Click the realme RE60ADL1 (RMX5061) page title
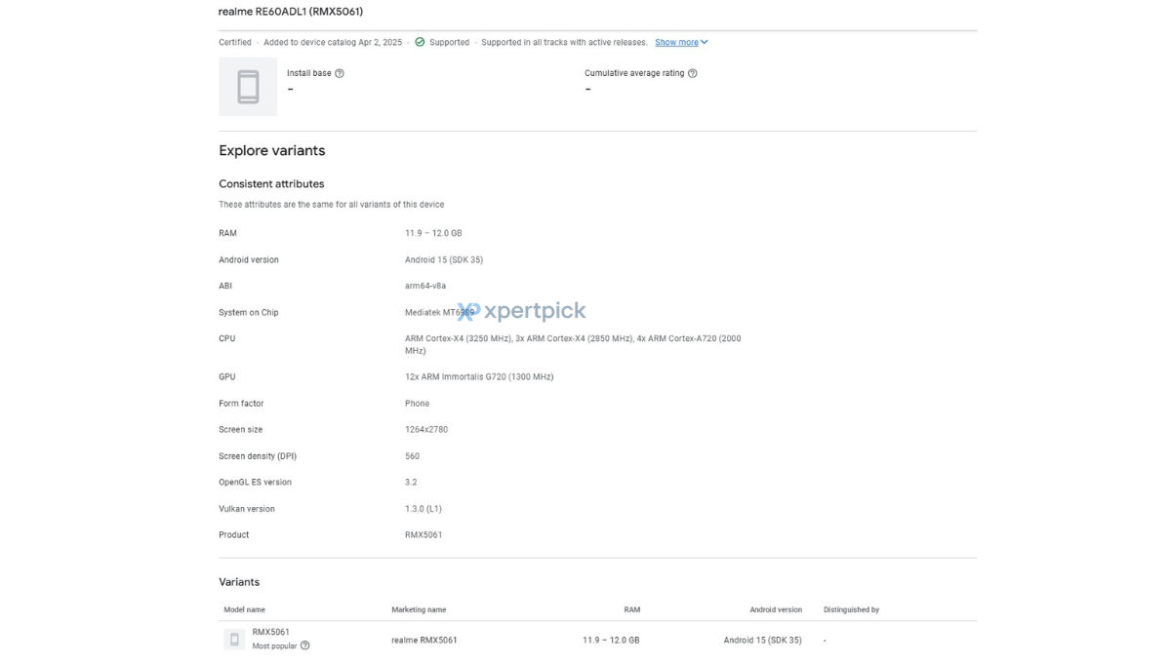The width and height of the screenshot is (1171, 663). point(291,12)
